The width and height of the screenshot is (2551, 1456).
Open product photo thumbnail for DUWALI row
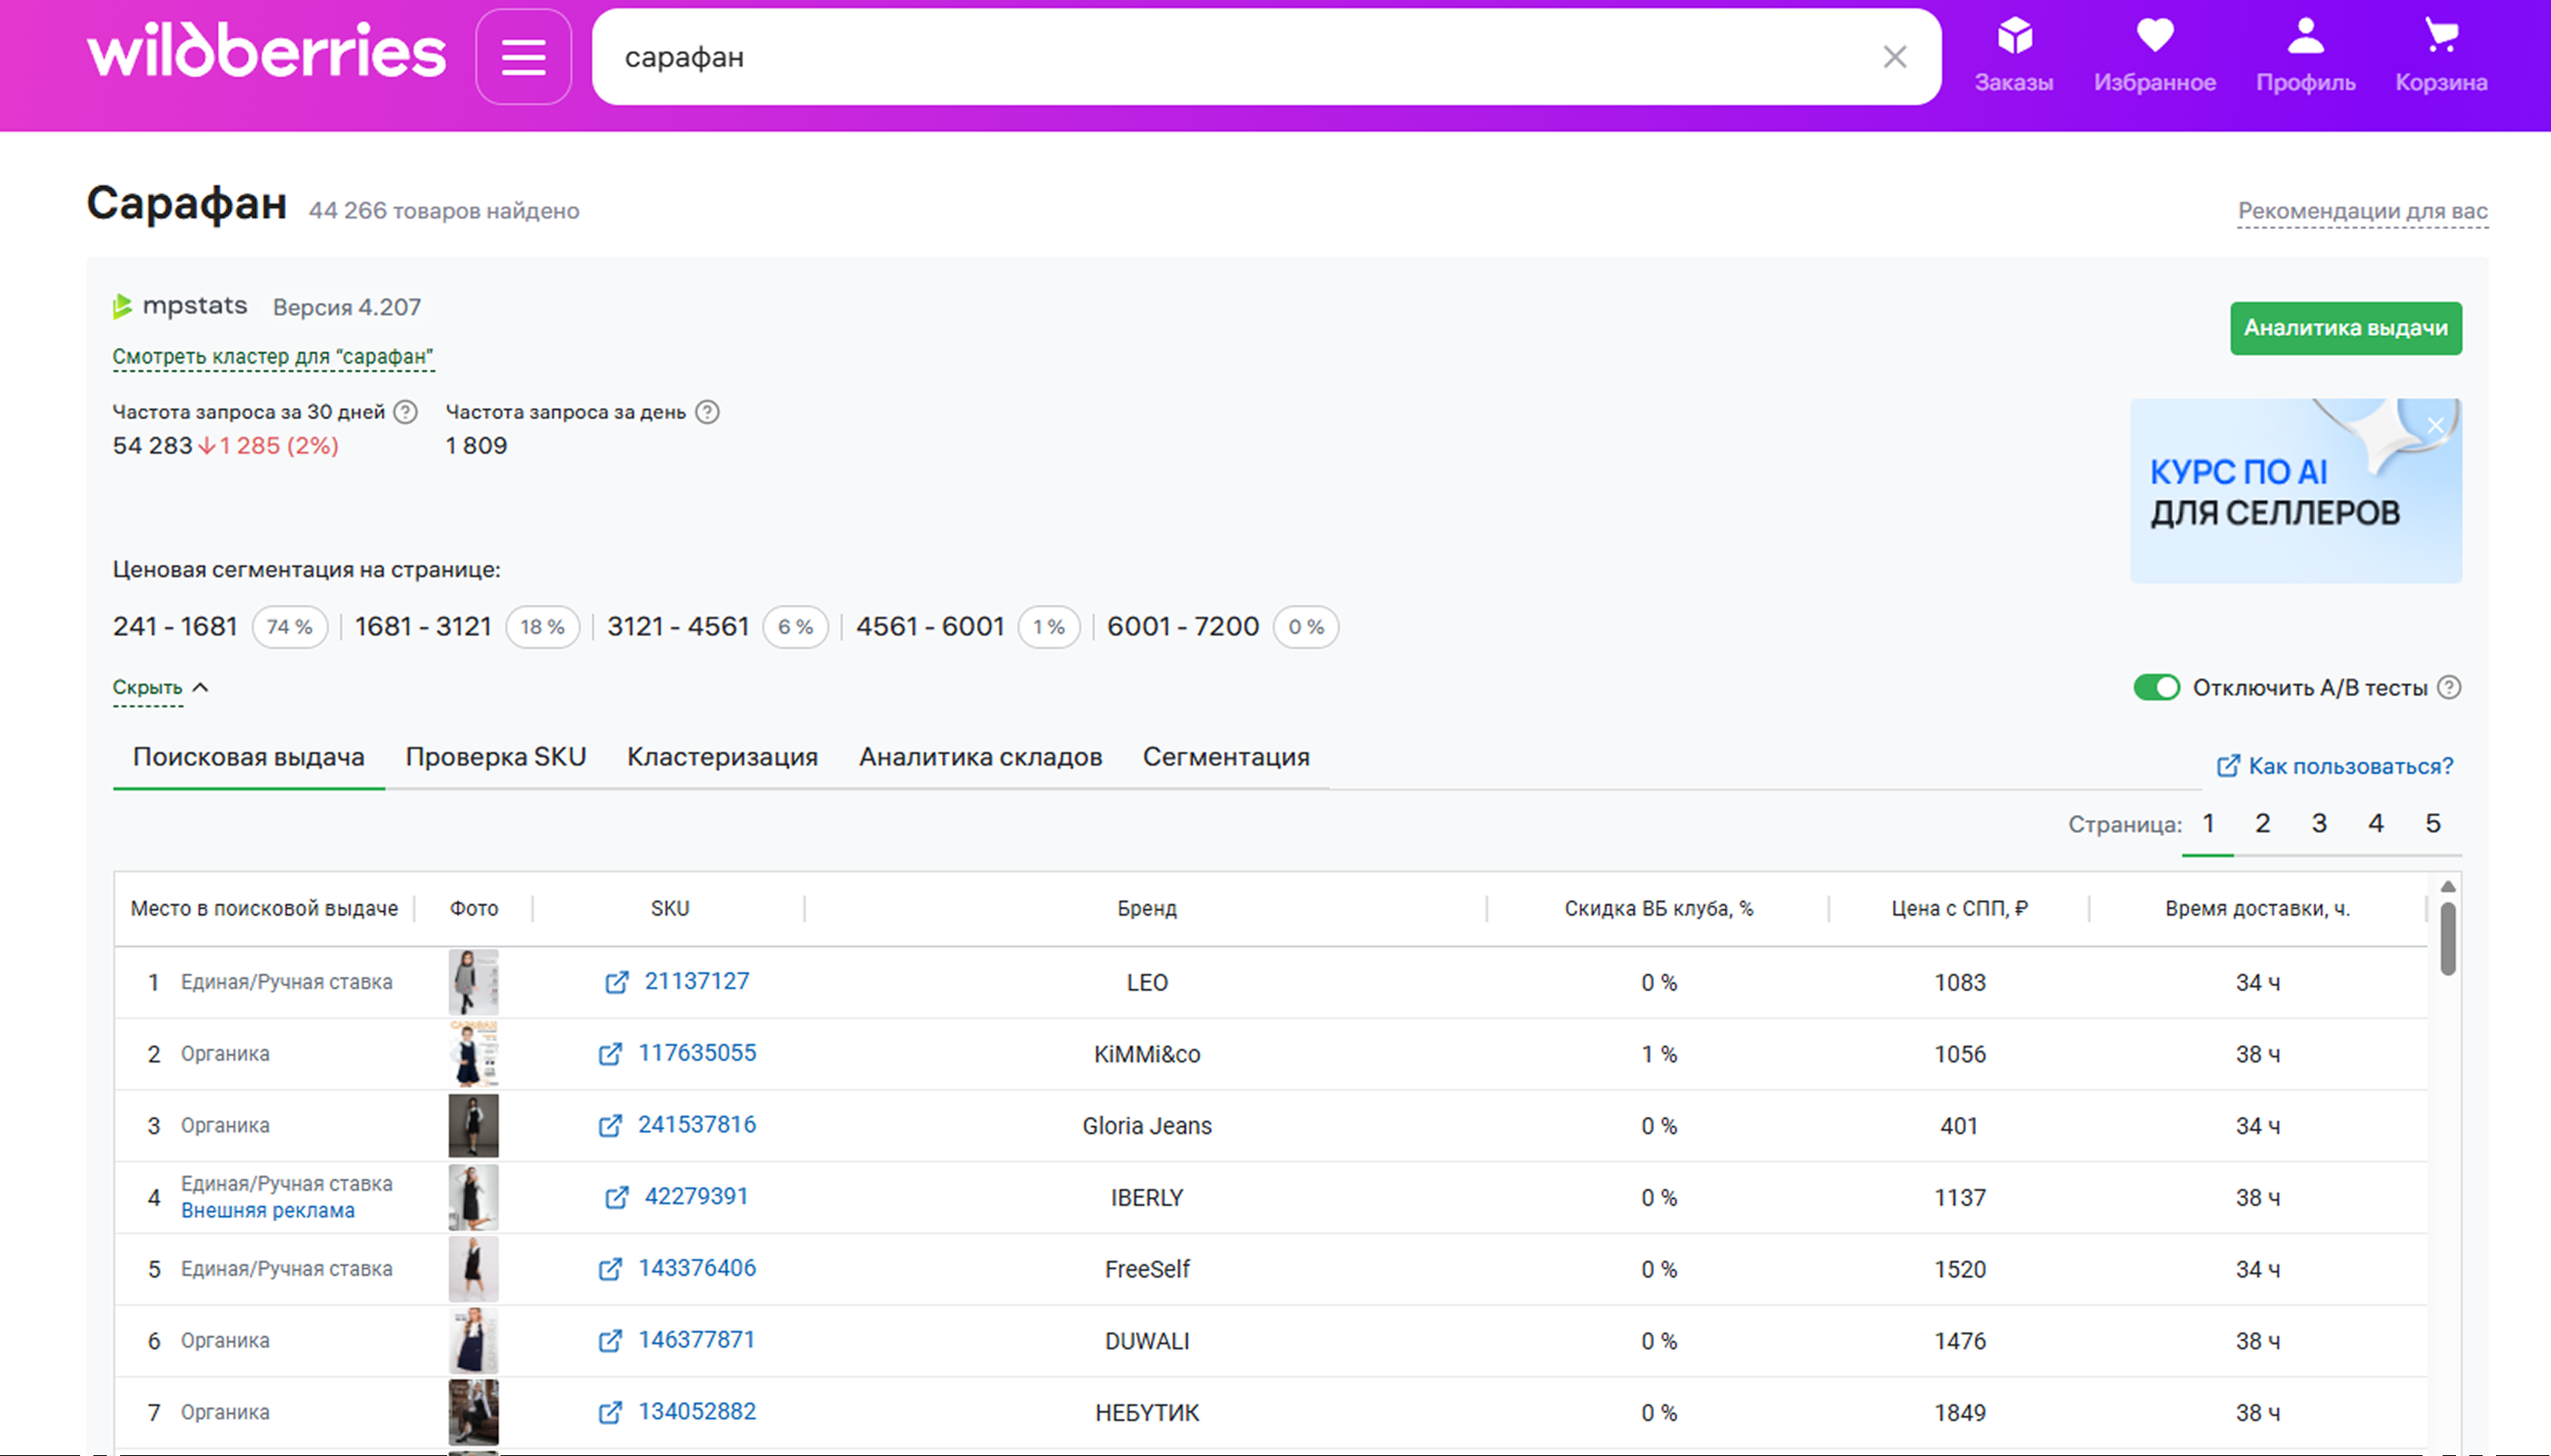pyautogui.click(x=473, y=1341)
